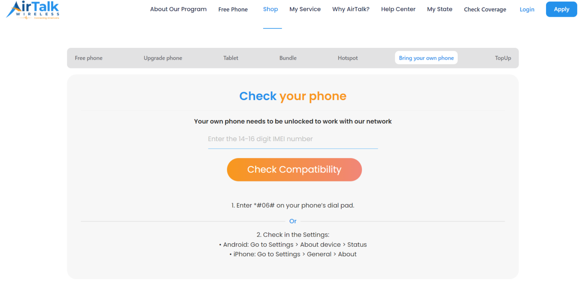This screenshot has width=584, height=281.
Task: Open the My State page
Action: point(440,9)
